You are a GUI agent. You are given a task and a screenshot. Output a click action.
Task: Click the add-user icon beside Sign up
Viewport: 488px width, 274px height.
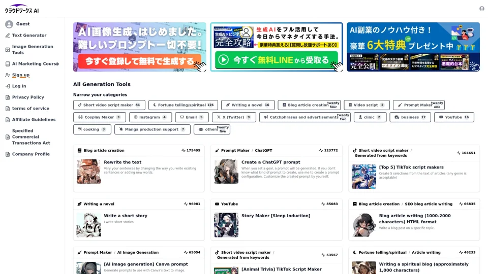click(8, 75)
